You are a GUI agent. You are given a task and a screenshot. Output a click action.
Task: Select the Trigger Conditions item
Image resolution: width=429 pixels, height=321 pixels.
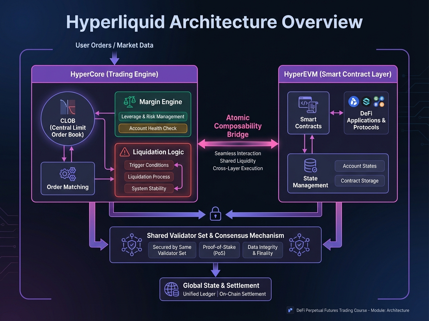tap(149, 165)
